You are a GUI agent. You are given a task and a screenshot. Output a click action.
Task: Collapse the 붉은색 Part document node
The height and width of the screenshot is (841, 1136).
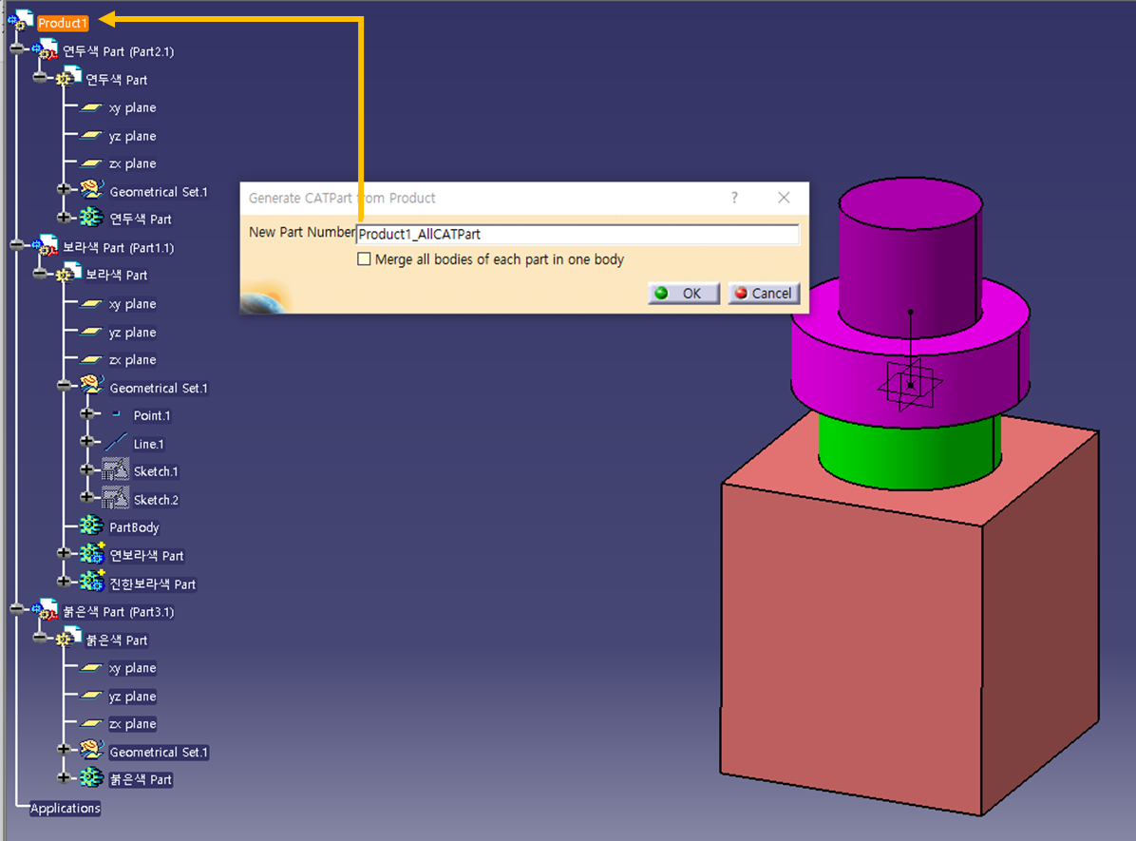[41, 638]
